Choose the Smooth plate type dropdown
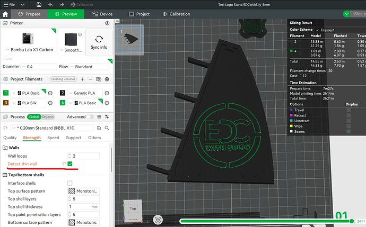The image size is (366, 227). click(71, 50)
